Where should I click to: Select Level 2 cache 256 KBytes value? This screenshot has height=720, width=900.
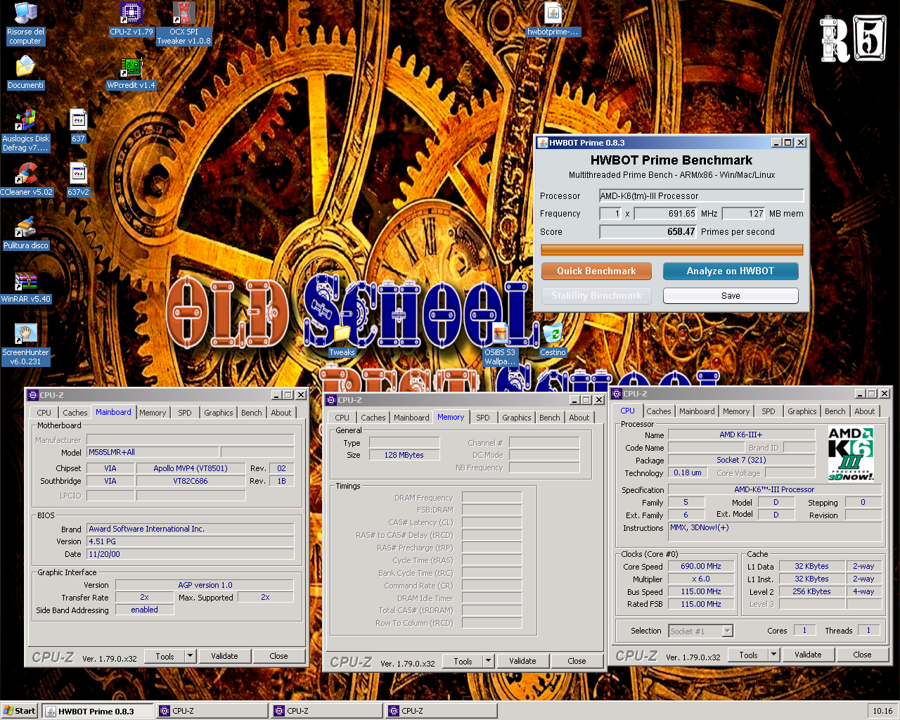coord(811,591)
